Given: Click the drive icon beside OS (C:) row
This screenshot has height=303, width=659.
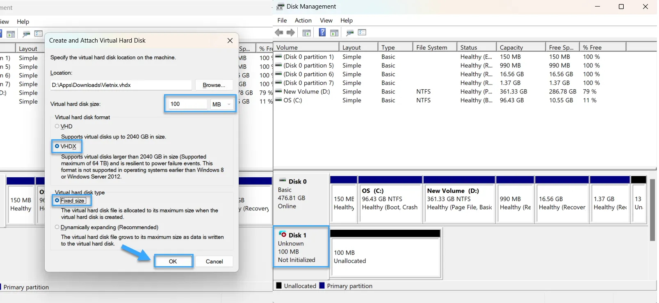Looking at the screenshot, I should point(279,100).
